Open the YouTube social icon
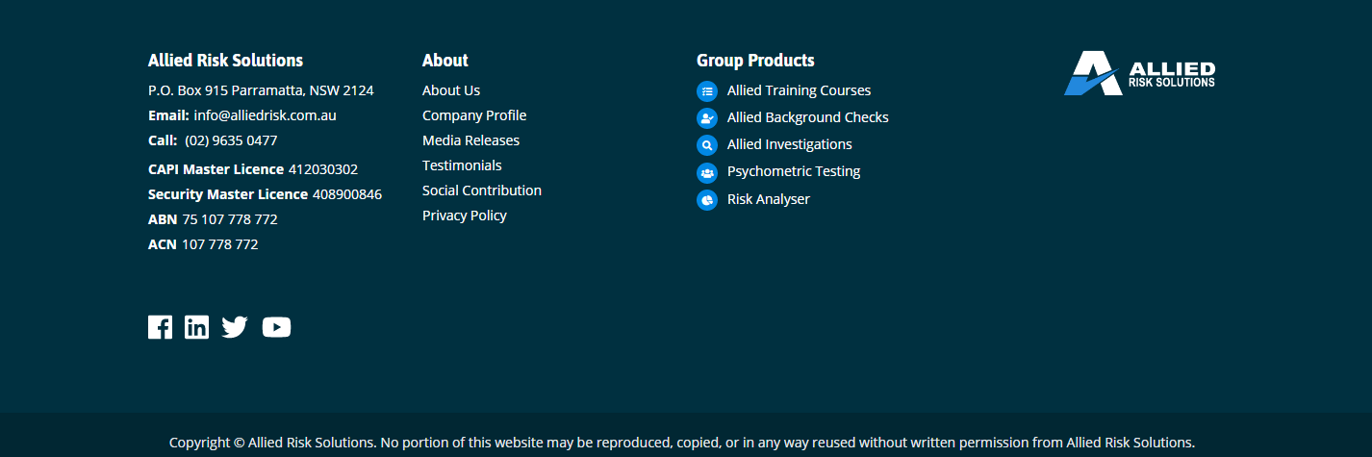Viewport: 1372px width, 457px height. pos(276,327)
